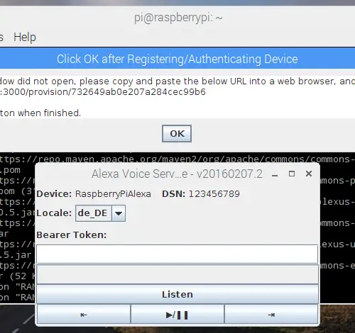
Task: Select the provision URL text line
Action: (103, 92)
